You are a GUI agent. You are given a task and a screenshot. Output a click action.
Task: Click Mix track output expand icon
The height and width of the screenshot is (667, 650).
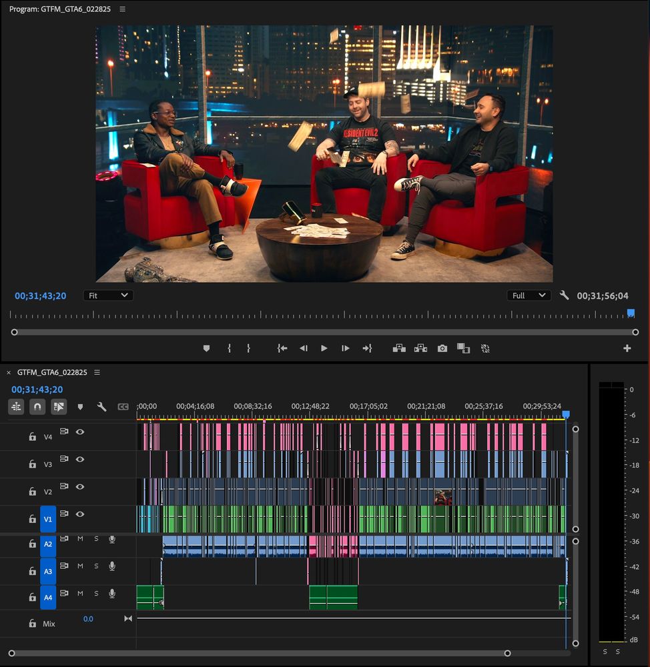click(x=128, y=618)
